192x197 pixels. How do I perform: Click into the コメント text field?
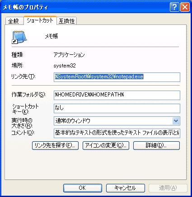[117, 133]
